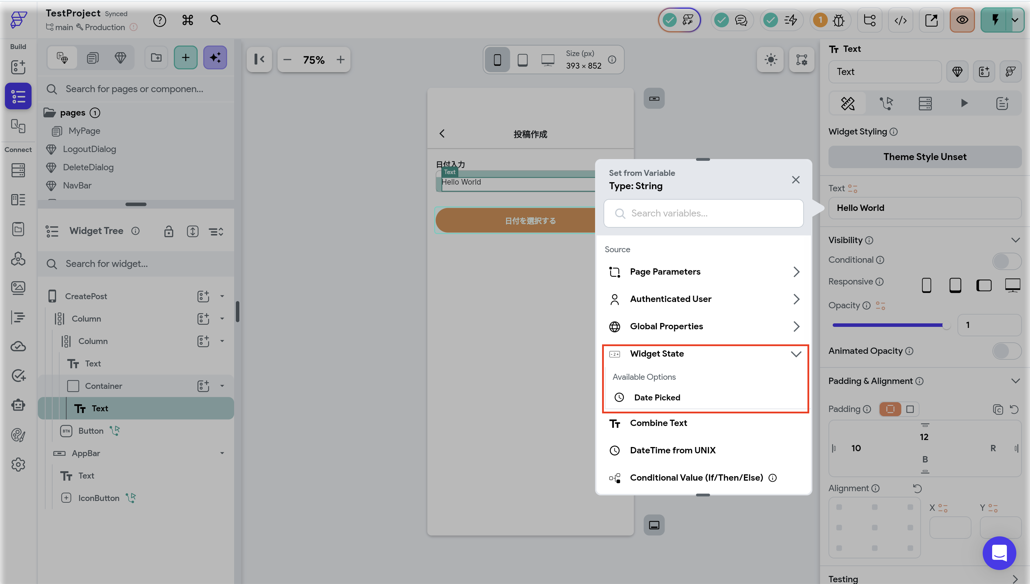The width and height of the screenshot is (1030, 584).
Task: Select Combine Text option
Action: point(658,423)
